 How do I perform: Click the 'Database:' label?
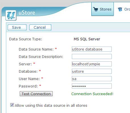pyautogui.click(x=28, y=72)
